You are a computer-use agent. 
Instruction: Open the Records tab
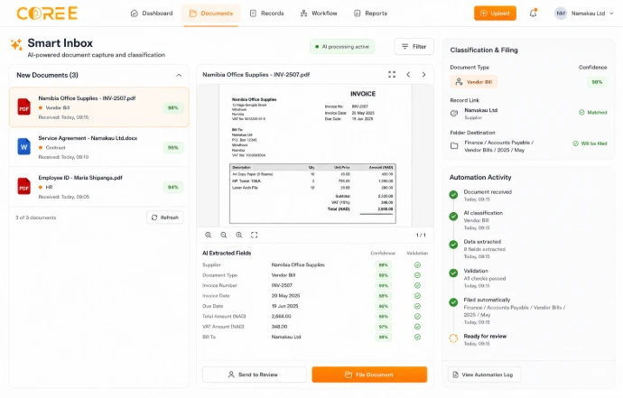266,14
